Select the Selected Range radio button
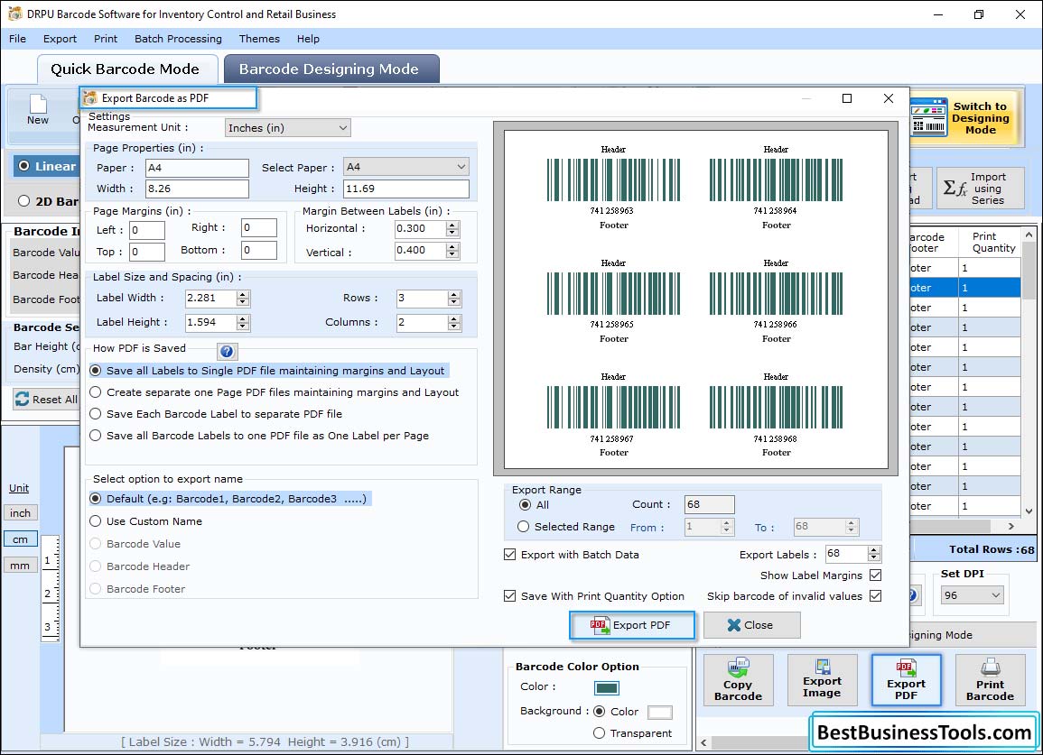The width and height of the screenshot is (1043, 755). [x=524, y=527]
